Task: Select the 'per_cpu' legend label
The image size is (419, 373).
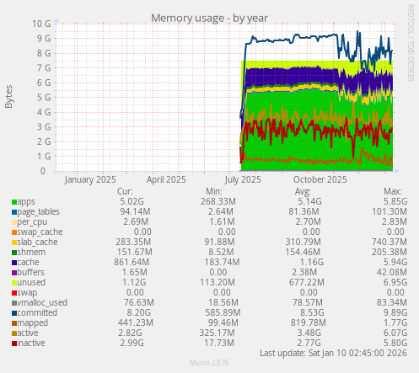Action: click(32, 222)
